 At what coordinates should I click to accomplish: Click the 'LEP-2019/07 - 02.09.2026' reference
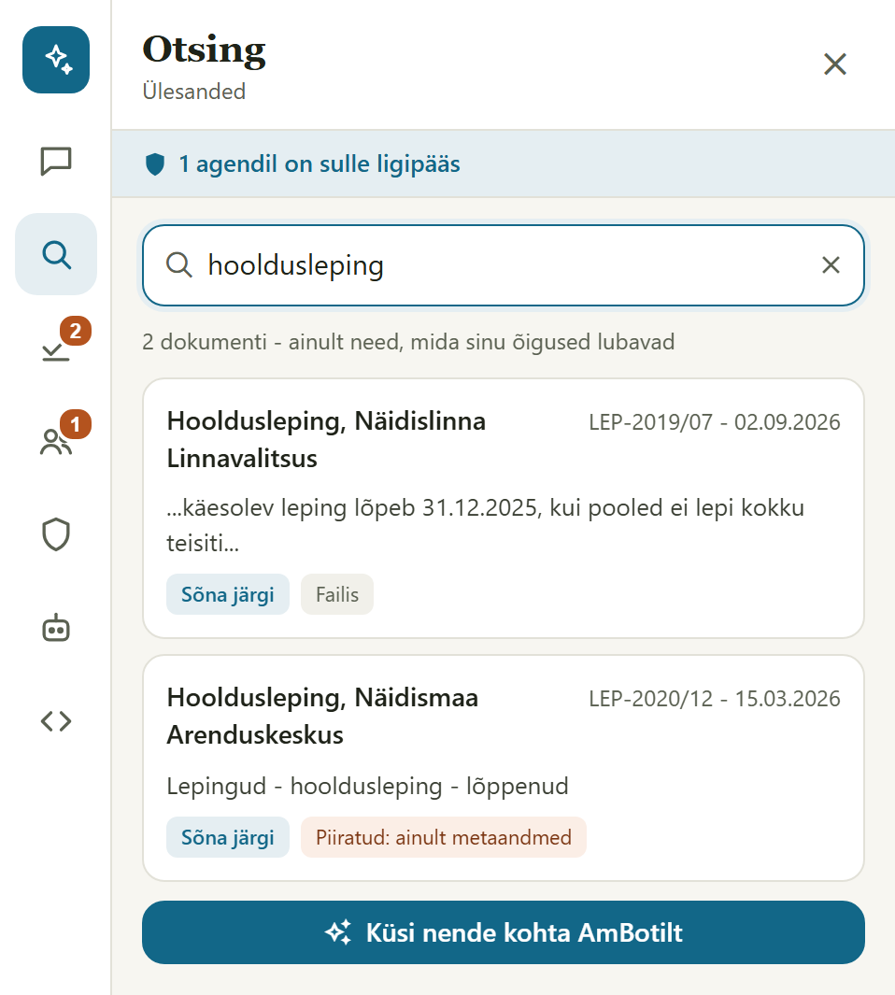(715, 422)
